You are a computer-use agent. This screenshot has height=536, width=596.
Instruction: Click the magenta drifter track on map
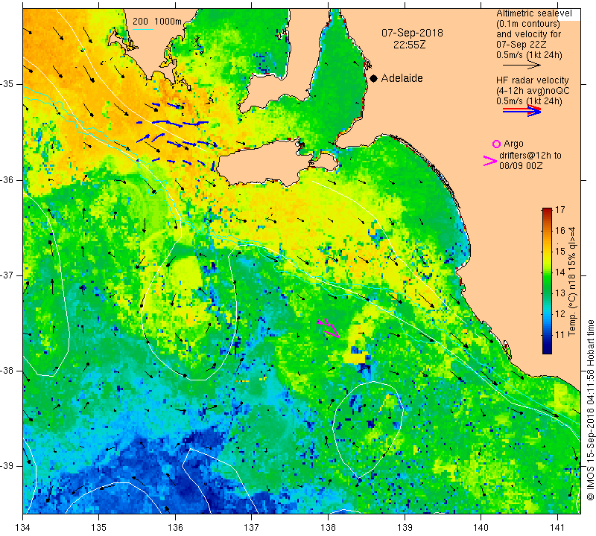(x=328, y=327)
